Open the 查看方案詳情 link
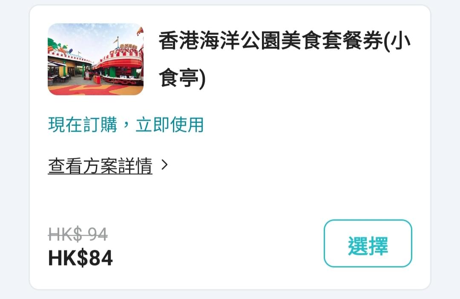This screenshot has width=460, height=299. pos(100,166)
